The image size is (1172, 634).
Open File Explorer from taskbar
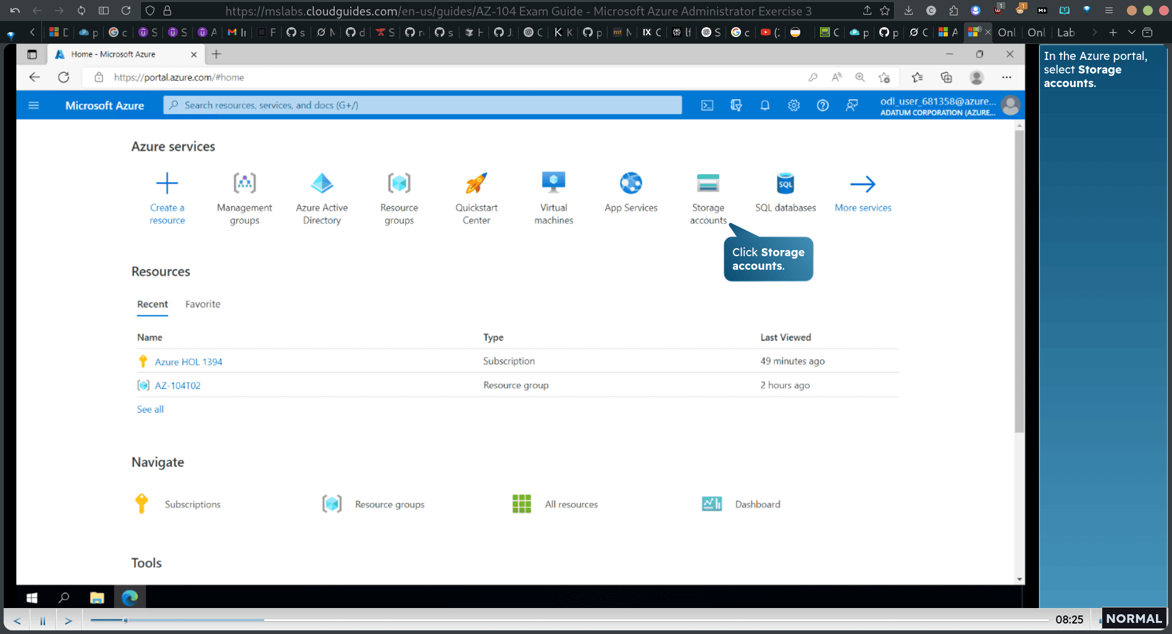97,598
